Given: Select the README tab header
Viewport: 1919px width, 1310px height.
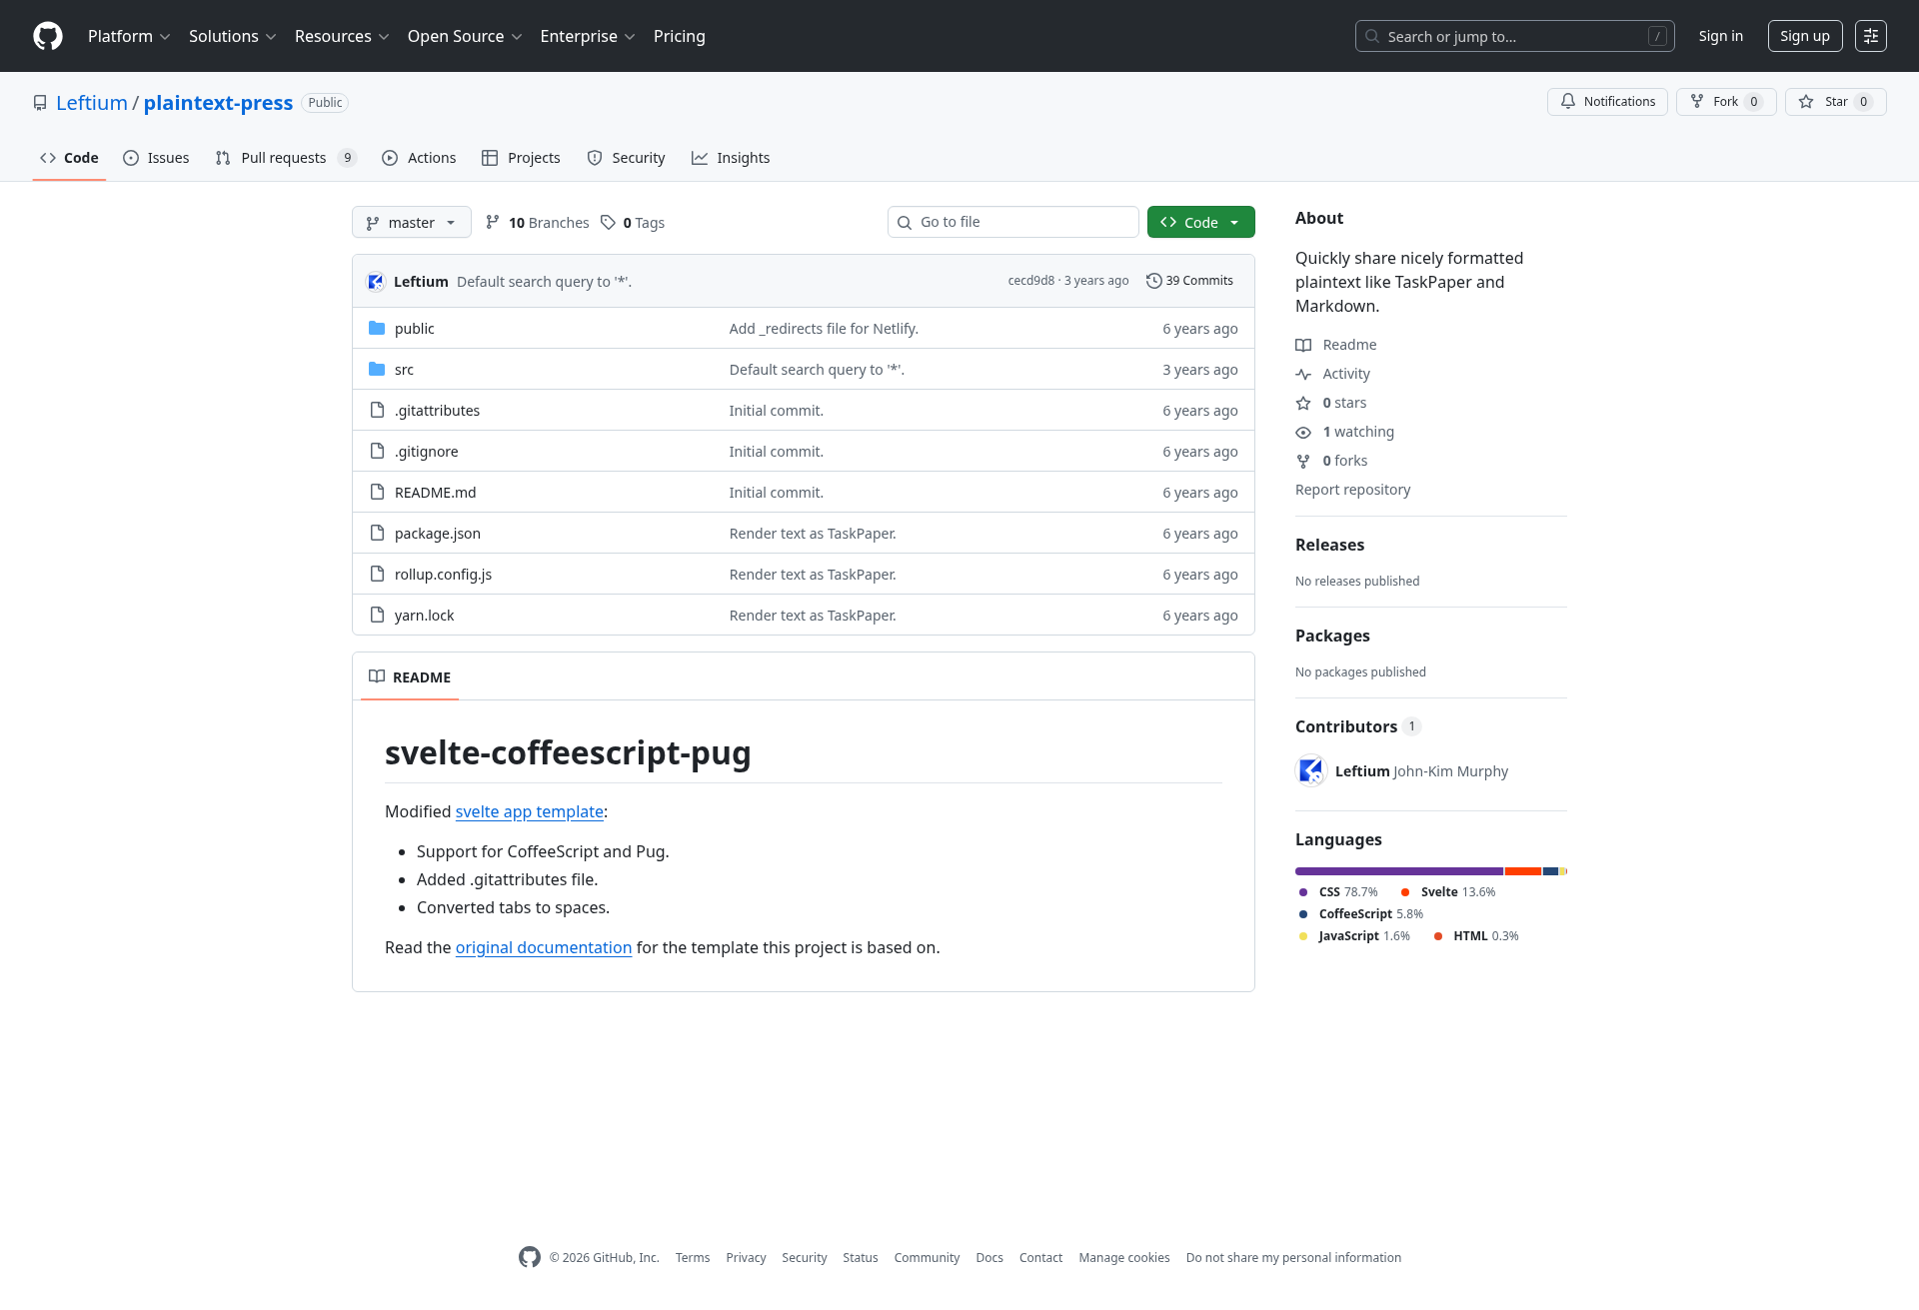Looking at the screenshot, I should pyautogui.click(x=410, y=676).
